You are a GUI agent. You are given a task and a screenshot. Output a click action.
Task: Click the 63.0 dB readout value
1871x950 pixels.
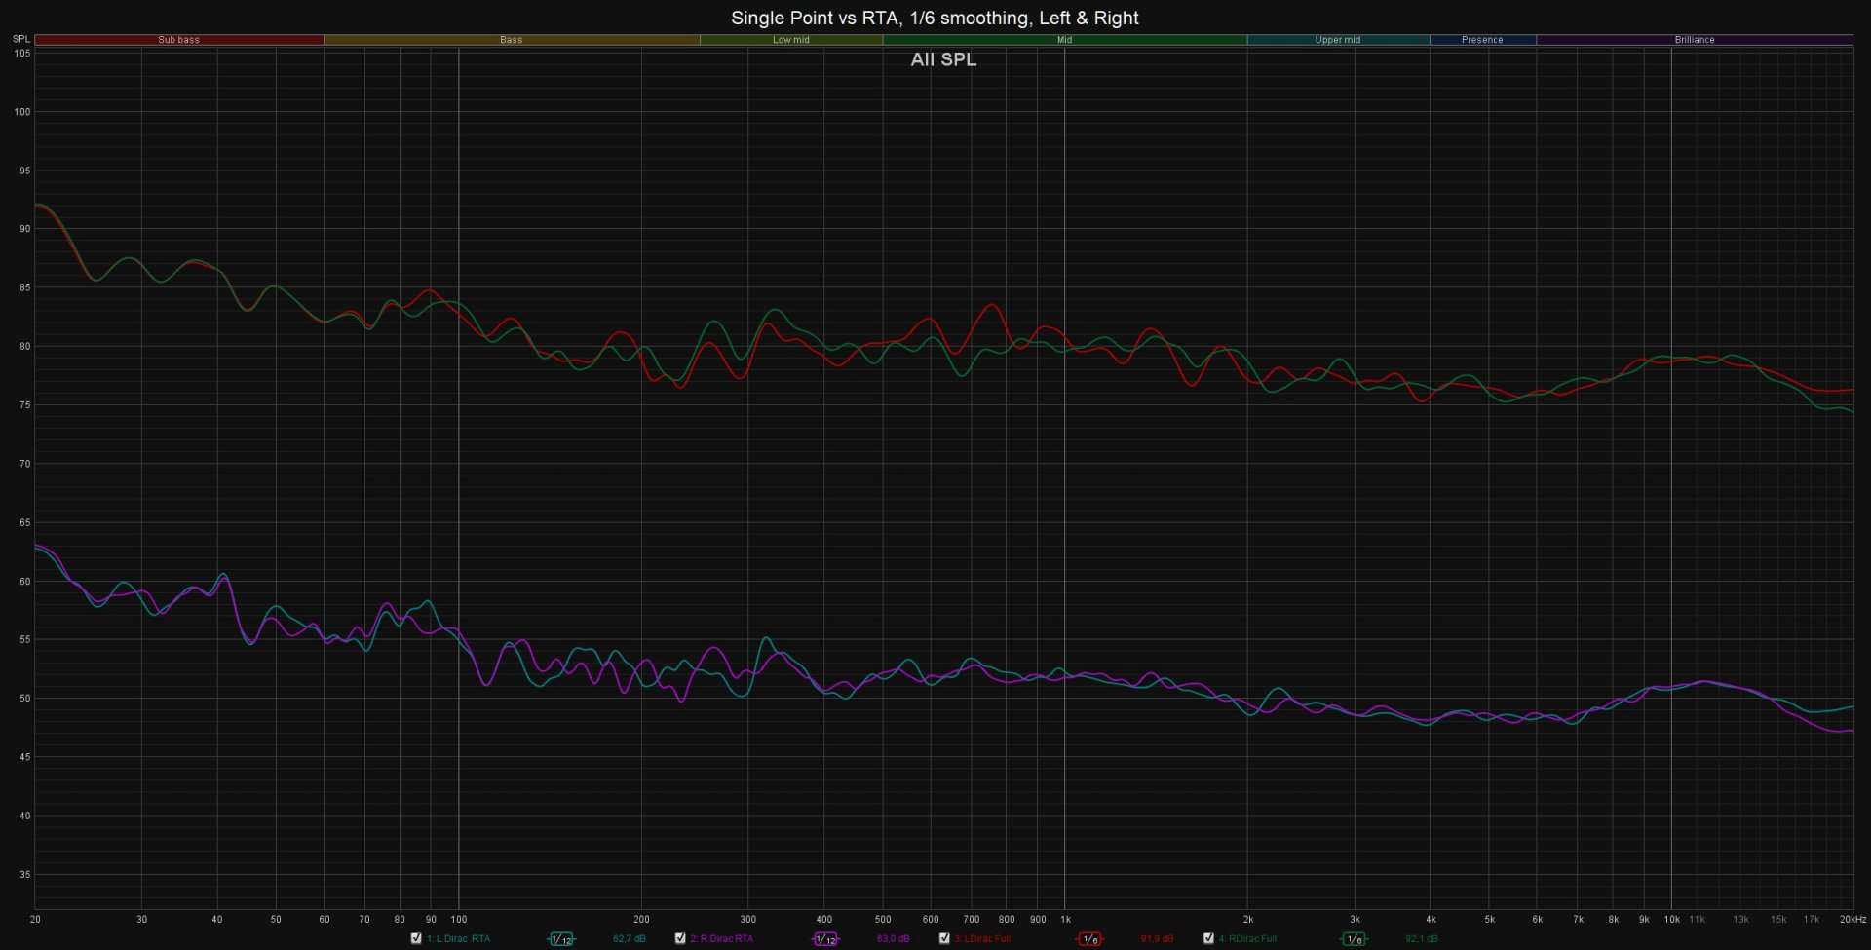pos(893,939)
